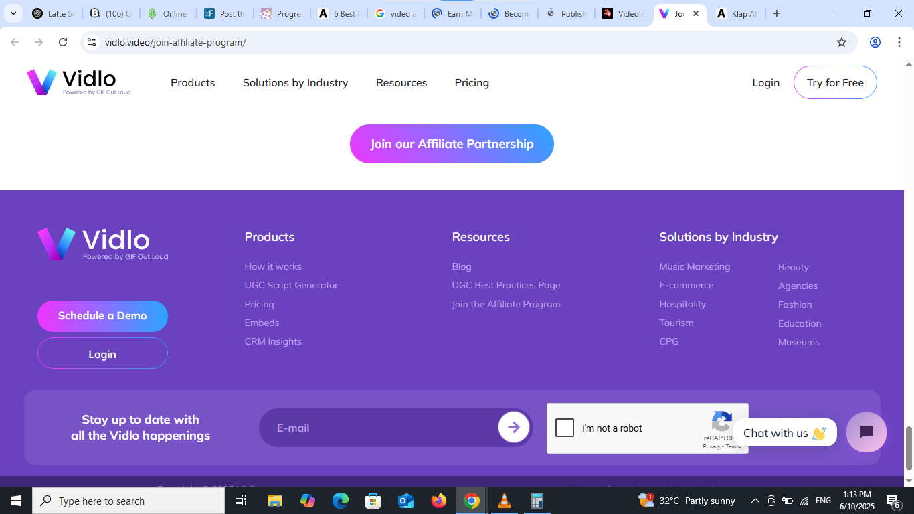Open Solutions by Industry header menu

[295, 82]
